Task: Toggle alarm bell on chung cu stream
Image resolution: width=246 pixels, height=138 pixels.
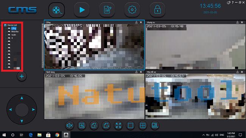Action: pos(237,22)
